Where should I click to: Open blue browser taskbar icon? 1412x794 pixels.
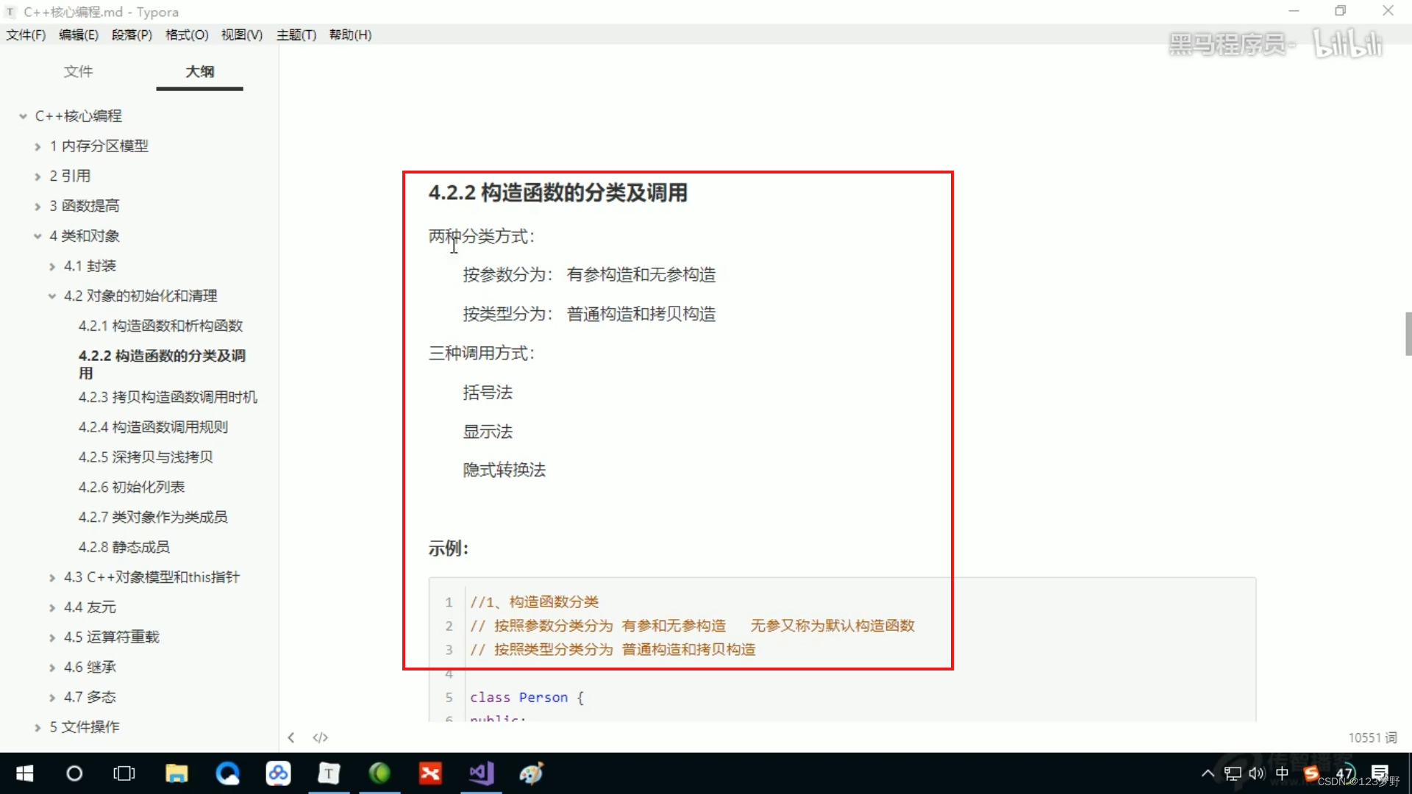(x=227, y=773)
